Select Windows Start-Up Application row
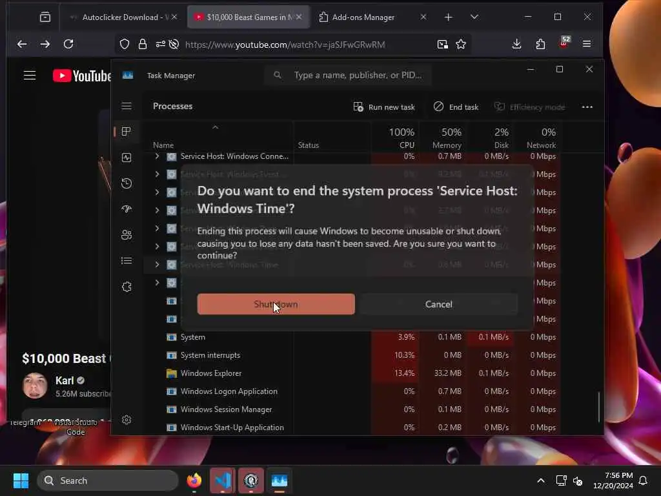Image resolution: width=661 pixels, height=496 pixels. 352,428
